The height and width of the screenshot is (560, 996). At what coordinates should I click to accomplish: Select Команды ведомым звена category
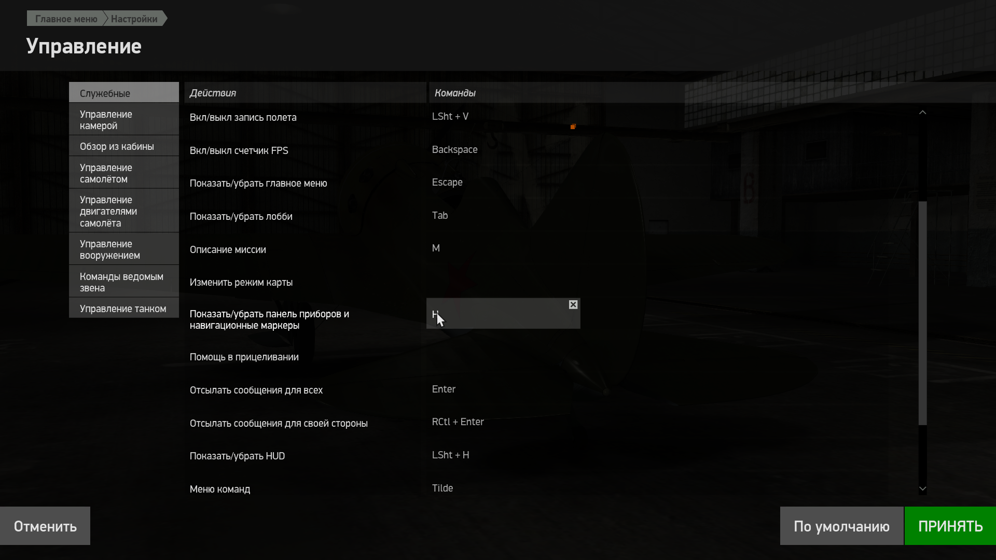(124, 282)
